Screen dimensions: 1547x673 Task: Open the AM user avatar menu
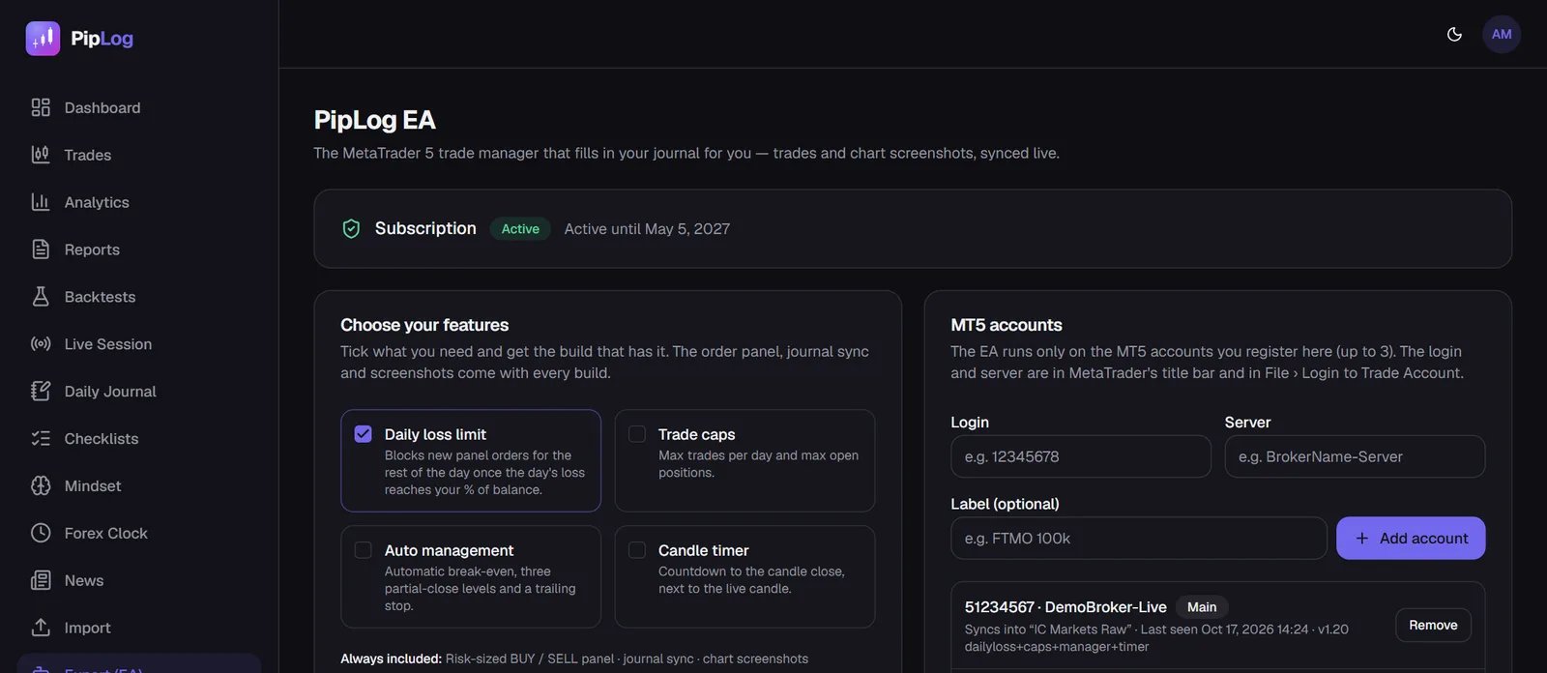click(1502, 35)
